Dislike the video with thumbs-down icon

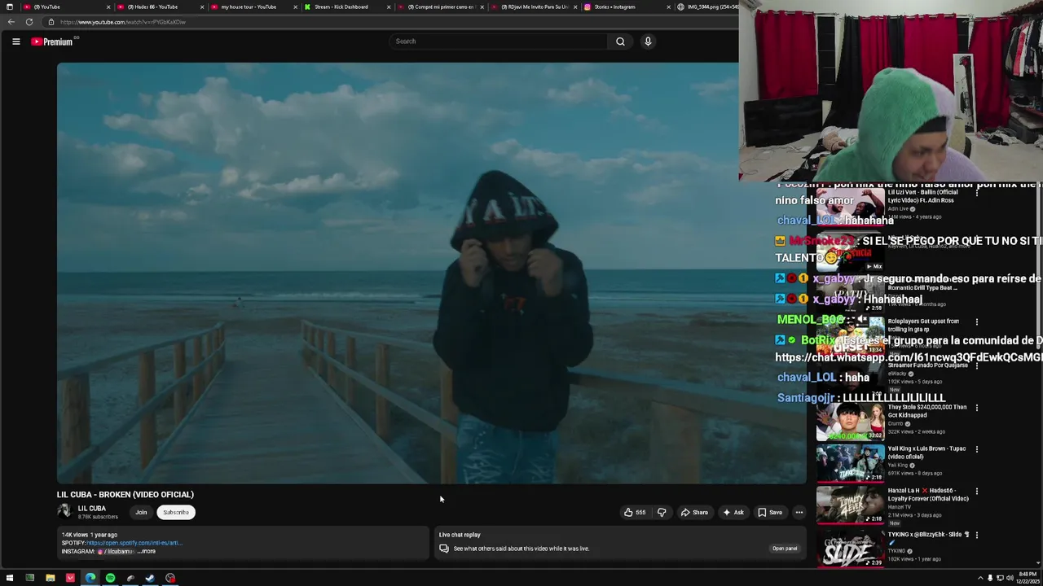point(662,513)
